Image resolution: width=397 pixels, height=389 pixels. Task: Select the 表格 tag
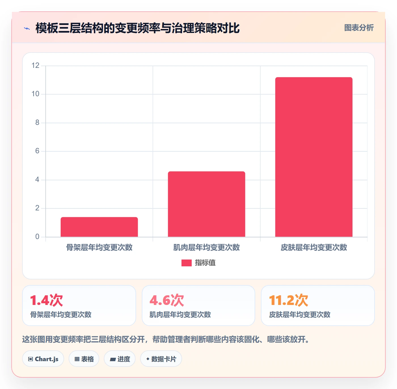pos(84,359)
